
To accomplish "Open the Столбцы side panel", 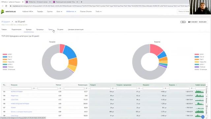I will point(207,90).
